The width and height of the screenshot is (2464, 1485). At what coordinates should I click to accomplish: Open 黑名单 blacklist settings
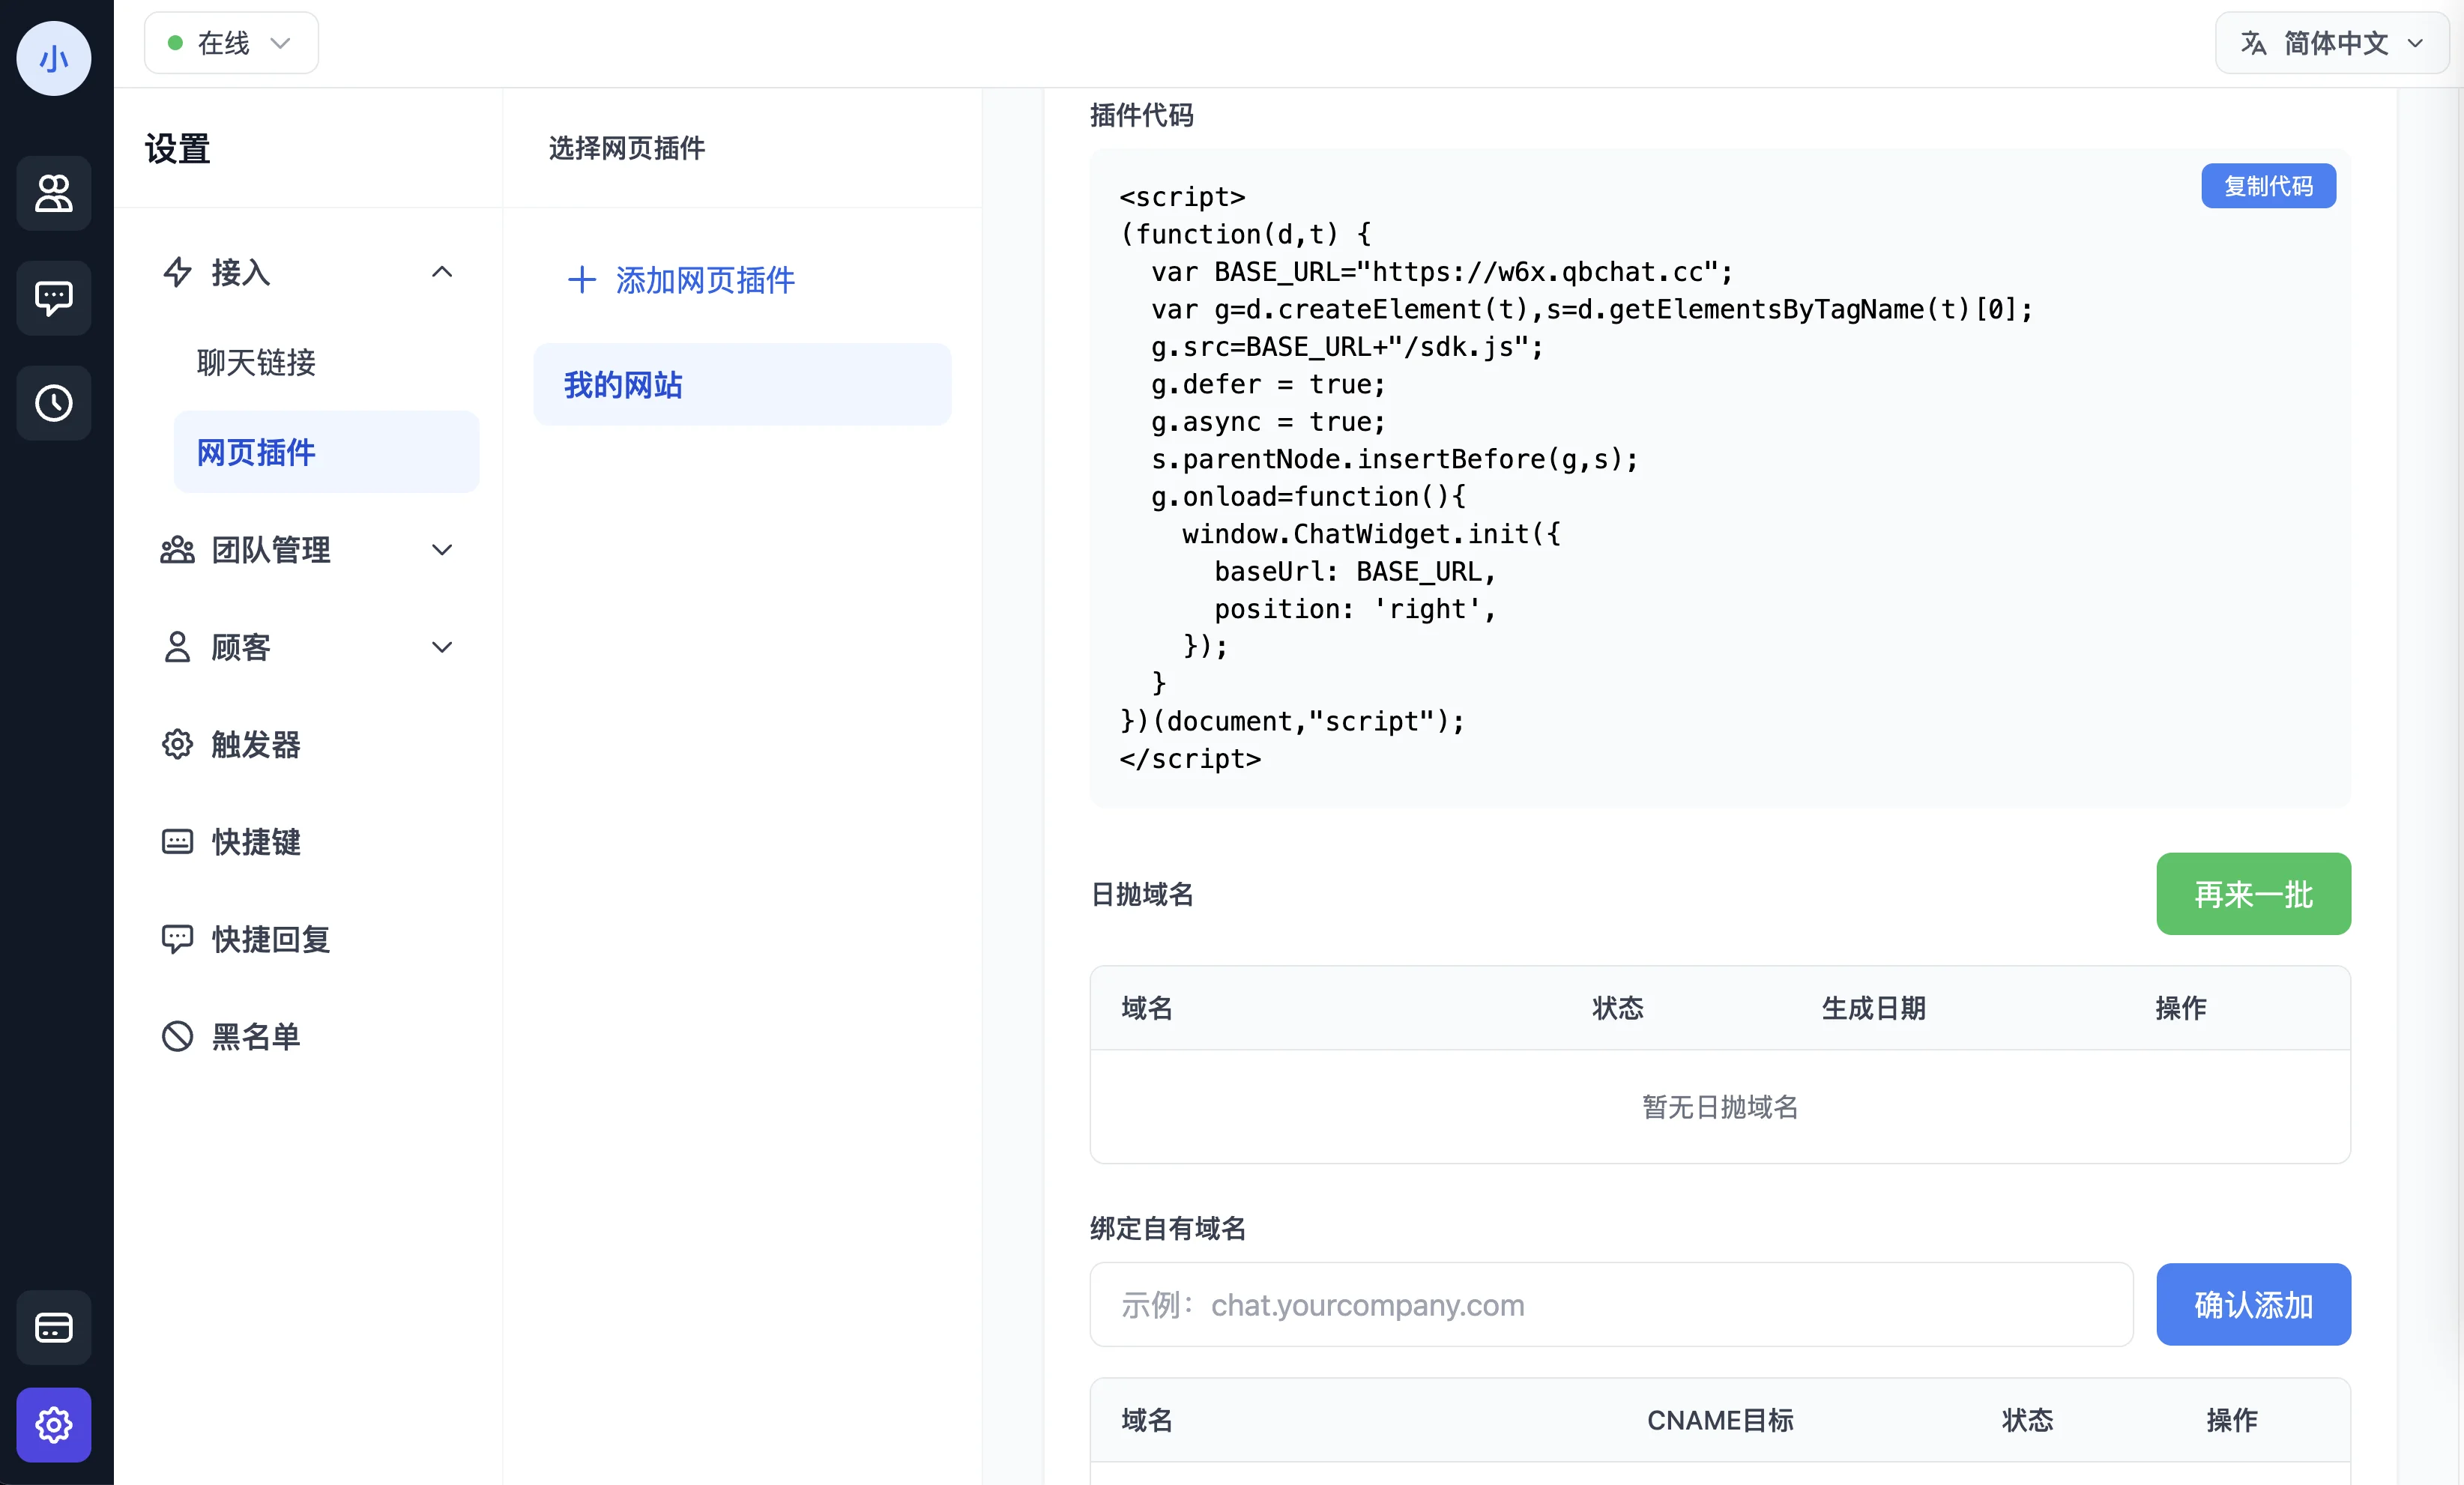point(255,1036)
